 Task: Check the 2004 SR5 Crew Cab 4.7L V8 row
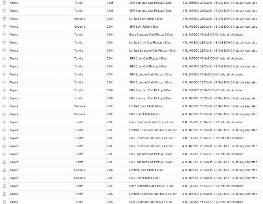coord(4,67)
